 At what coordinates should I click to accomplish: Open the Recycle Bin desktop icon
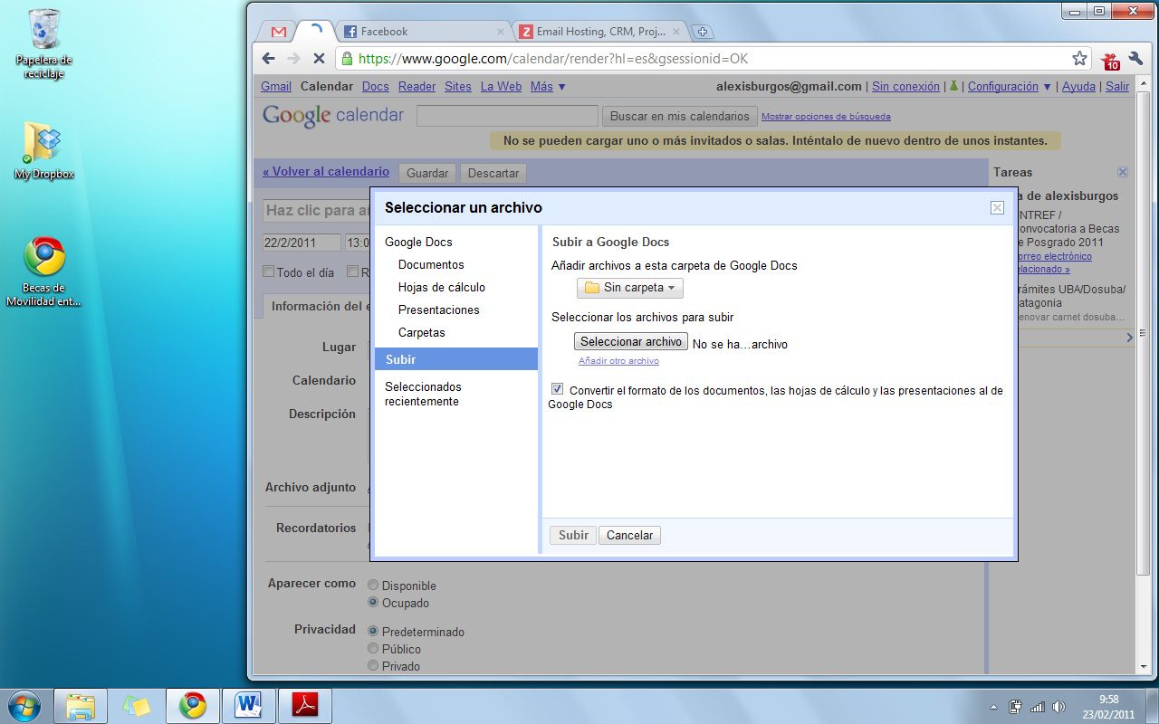click(x=43, y=43)
